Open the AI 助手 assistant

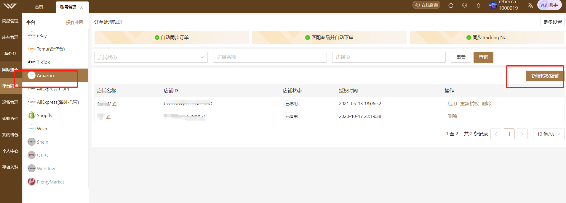click(x=549, y=5)
